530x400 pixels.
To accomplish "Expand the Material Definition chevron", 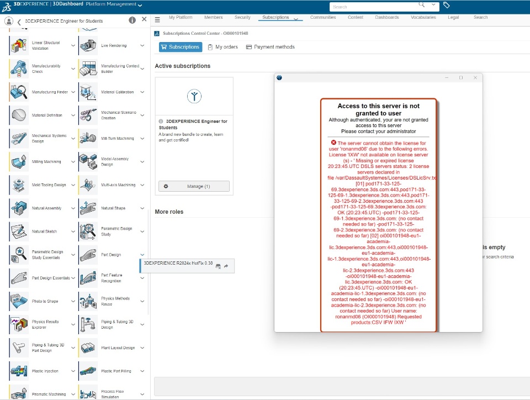I will point(73,115).
